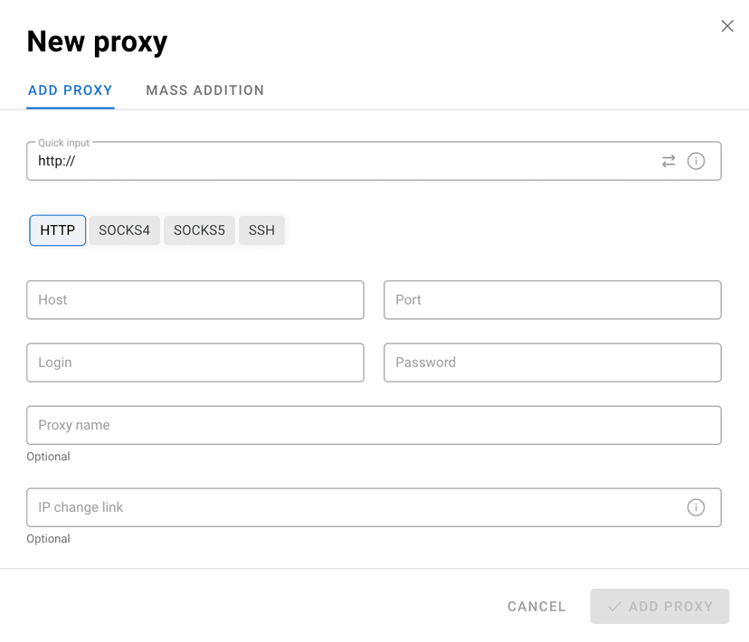The width and height of the screenshot is (749, 642).
Task: Click the Proxy name text box
Action: point(374,425)
